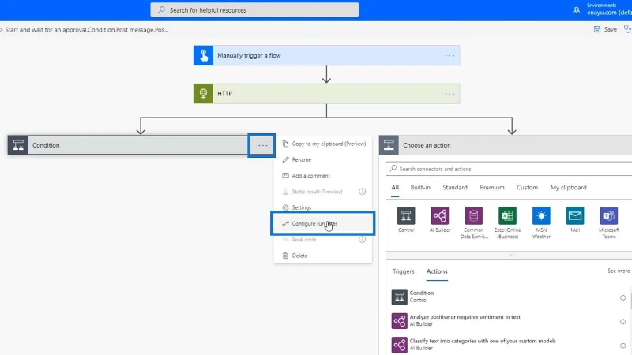Screen dimensions: 632x355
Task: Click the Search connectors and actions field
Action: pyautogui.click(x=509, y=169)
